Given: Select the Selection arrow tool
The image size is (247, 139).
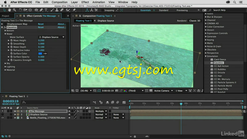Looking at the screenshot, I should (4, 10).
